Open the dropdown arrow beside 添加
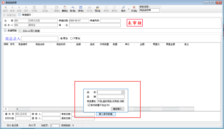This screenshot has height=129, width=224. click(x=52, y=9)
